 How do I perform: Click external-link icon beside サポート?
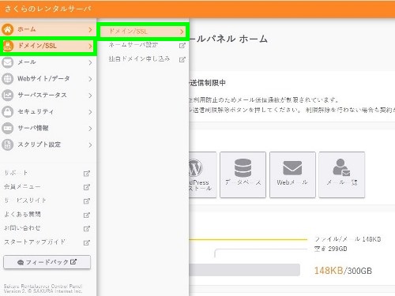[x=87, y=174]
